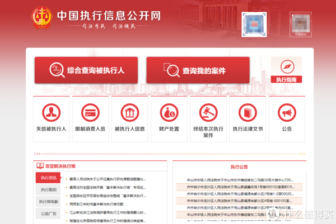Image resolution: width=336 pixels, height=224 pixels.
Task: Open the 执行法律文书 book icon
Action: [x=248, y=113]
